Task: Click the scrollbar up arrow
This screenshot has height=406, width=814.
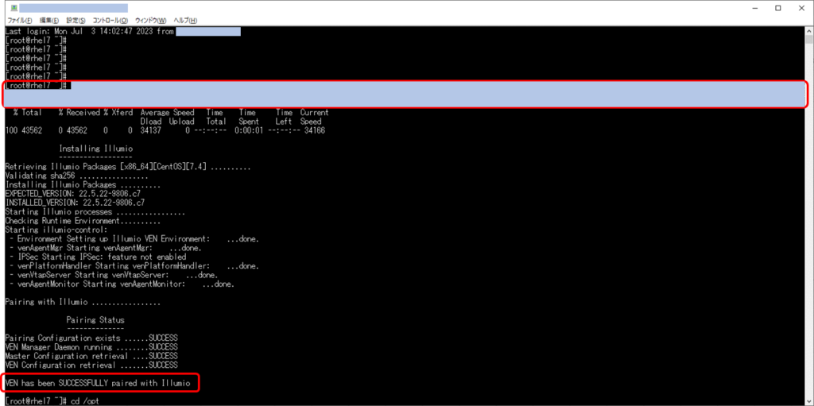Action: tap(808, 31)
